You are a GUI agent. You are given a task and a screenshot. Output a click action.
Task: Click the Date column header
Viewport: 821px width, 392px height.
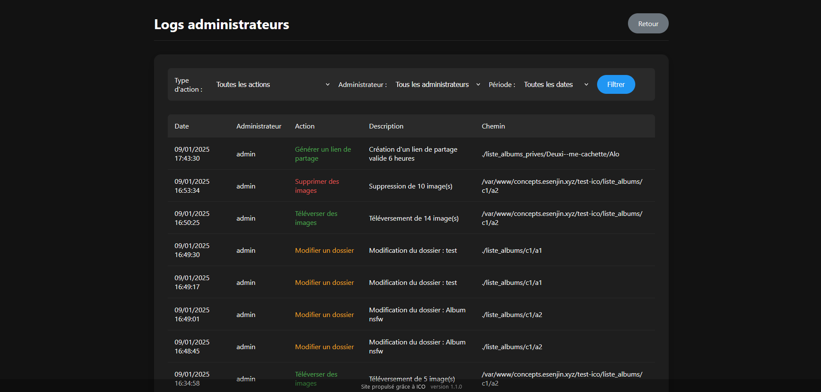pyautogui.click(x=181, y=126)
